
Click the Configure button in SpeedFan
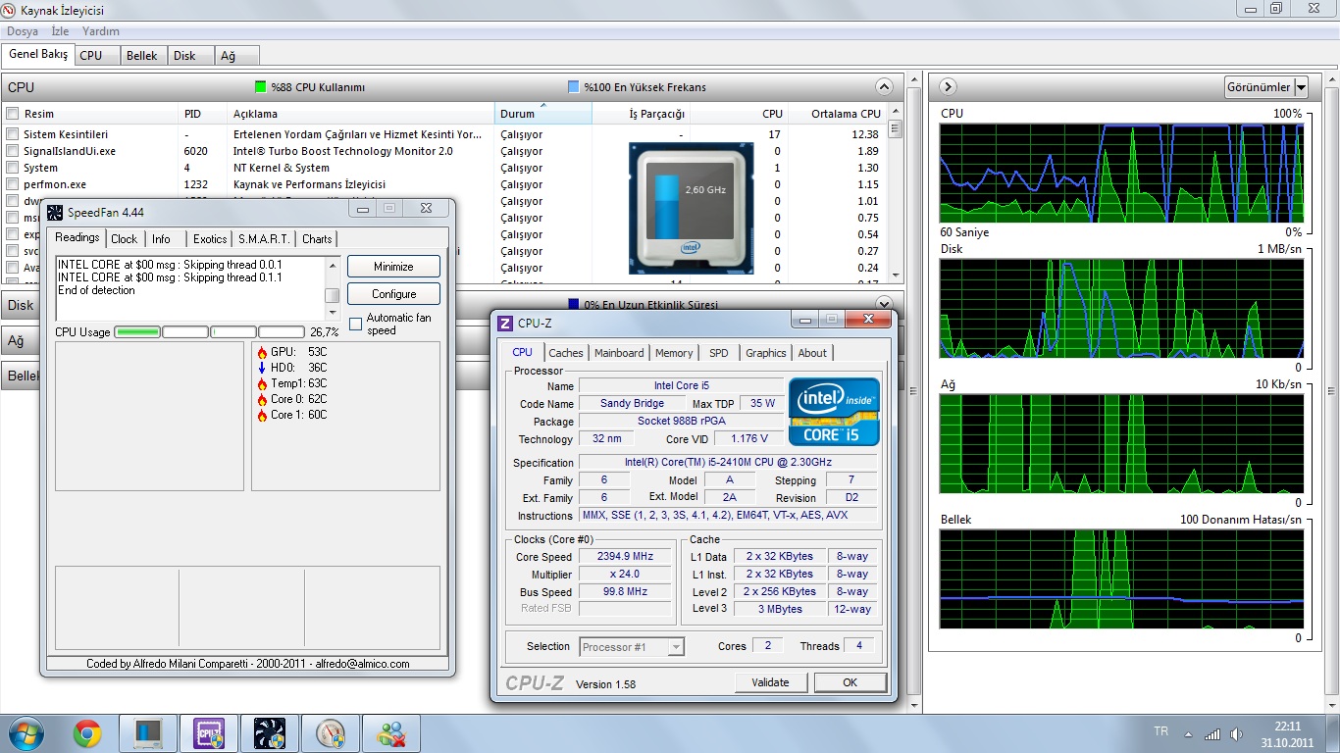393,294
